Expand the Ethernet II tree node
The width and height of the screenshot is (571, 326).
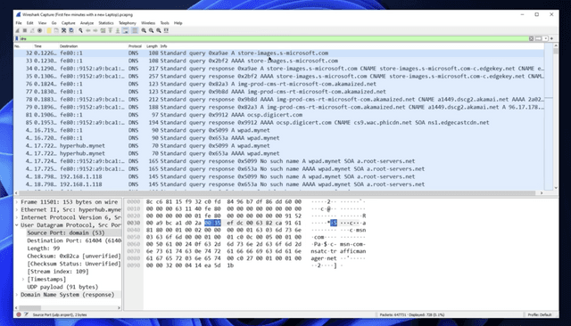(17, 209)
